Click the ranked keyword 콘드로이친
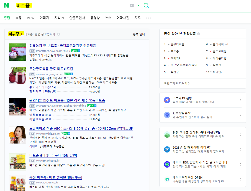The height and width of the screenshot is (191, 251). pyautogui.click(x=219, y=51)
